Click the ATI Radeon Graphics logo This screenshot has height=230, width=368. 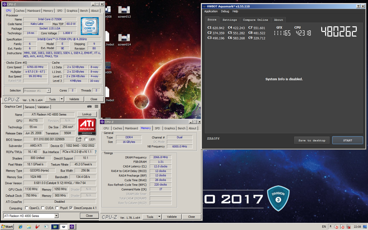87,126
